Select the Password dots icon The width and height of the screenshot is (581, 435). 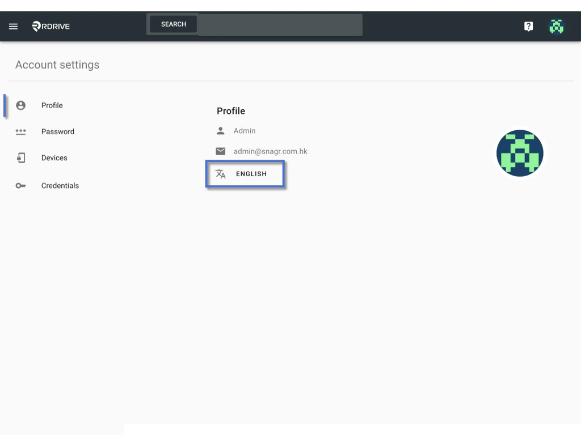(x=21, y=131)
